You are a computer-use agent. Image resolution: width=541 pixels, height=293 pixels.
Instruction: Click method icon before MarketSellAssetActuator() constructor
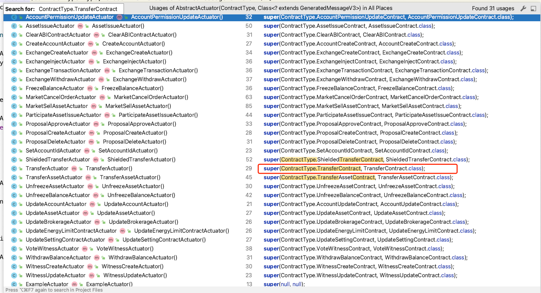[94, 106]
